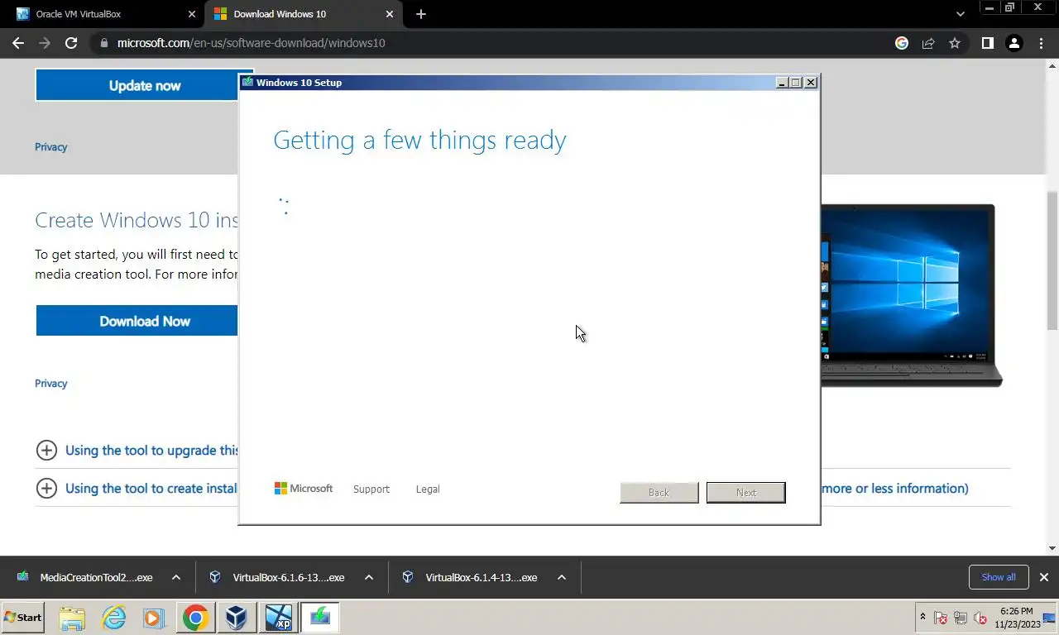The width and height of the screenshot is (1059, 635).
Task: Expand options for VirtualBox-6.1.6 download
Action: click(369, 577)
